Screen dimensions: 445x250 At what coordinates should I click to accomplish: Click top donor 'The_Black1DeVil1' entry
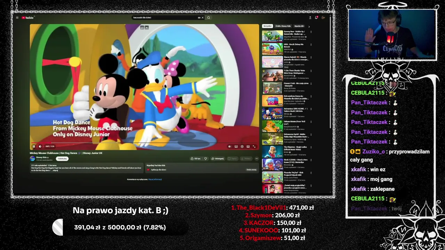click(272, 208)
